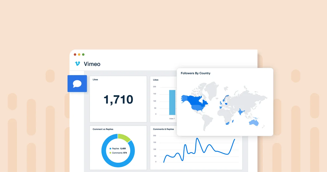Open the blue chat bubble icon
The image size is (327, 172).
point(77,84)
